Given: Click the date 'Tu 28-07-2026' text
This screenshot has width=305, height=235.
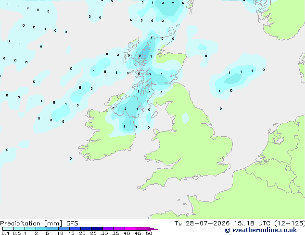Looking at the screenshot, I should pos(202,223).
